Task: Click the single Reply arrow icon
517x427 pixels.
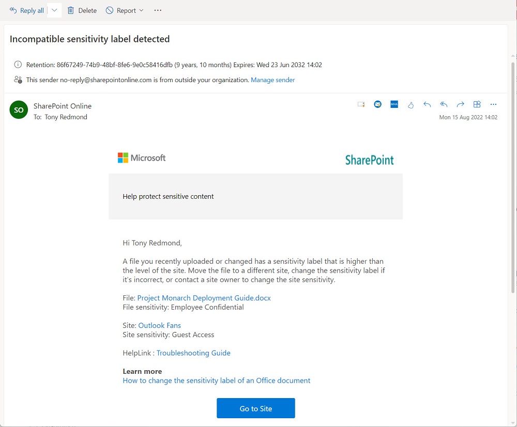Action: [427, 105]
